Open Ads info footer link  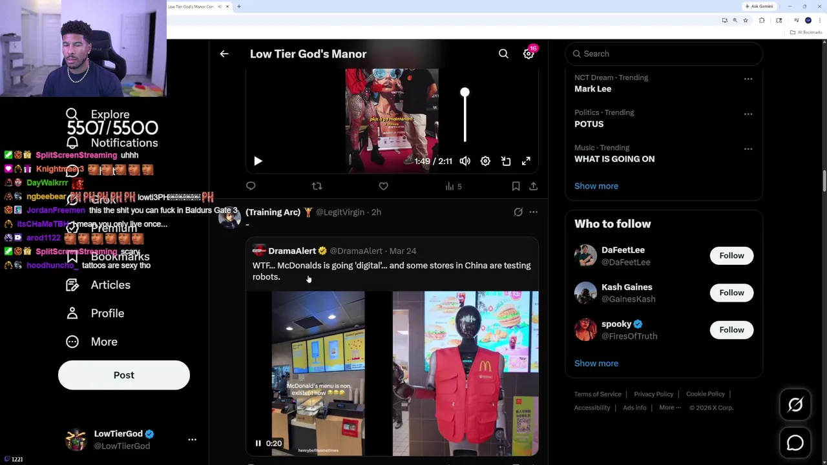coord(634,408)
